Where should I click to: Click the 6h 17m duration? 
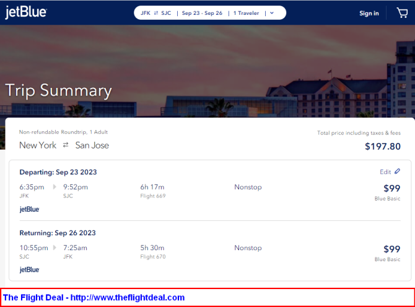pos(152,187)
